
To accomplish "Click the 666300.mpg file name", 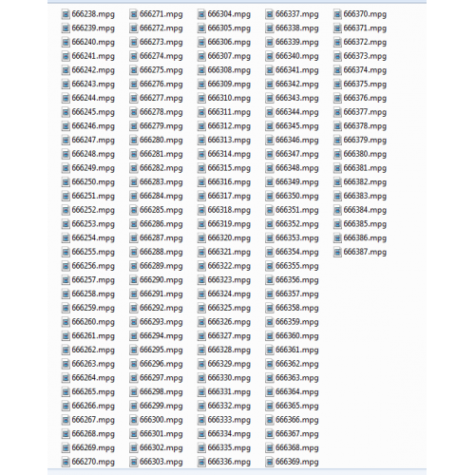I will pyautogui.click(x=161, y=420).
